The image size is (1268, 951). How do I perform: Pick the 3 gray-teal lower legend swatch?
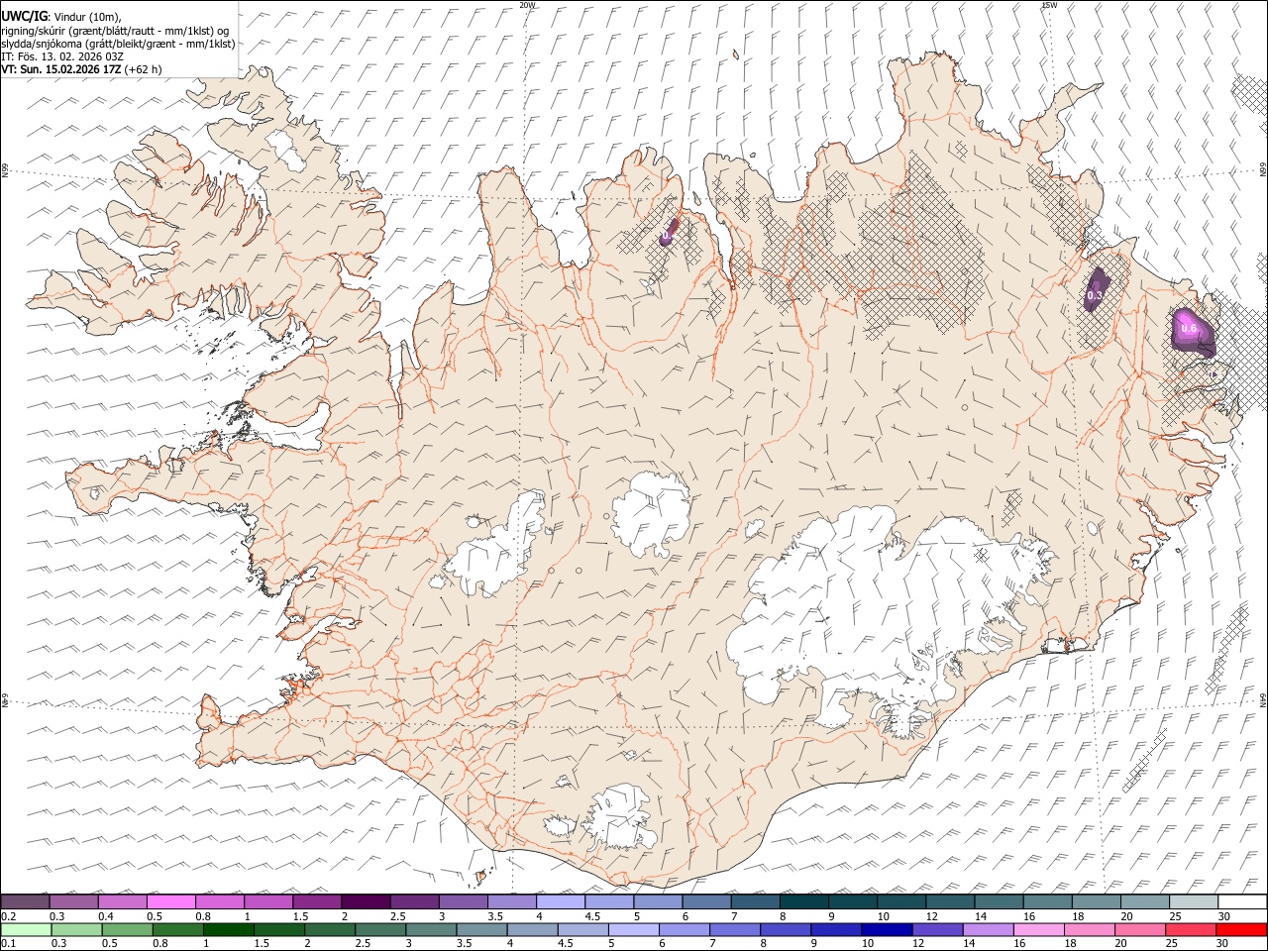click(430, 930)
